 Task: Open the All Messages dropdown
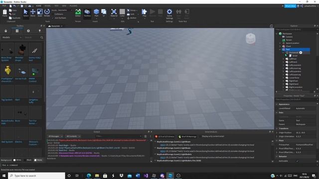[x=55, y=136]
